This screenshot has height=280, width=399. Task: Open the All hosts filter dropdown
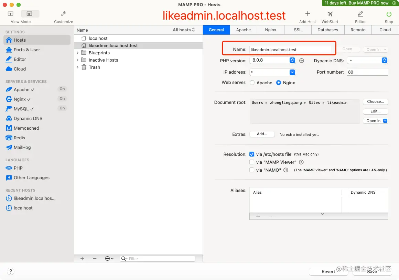tap(184, 30)
